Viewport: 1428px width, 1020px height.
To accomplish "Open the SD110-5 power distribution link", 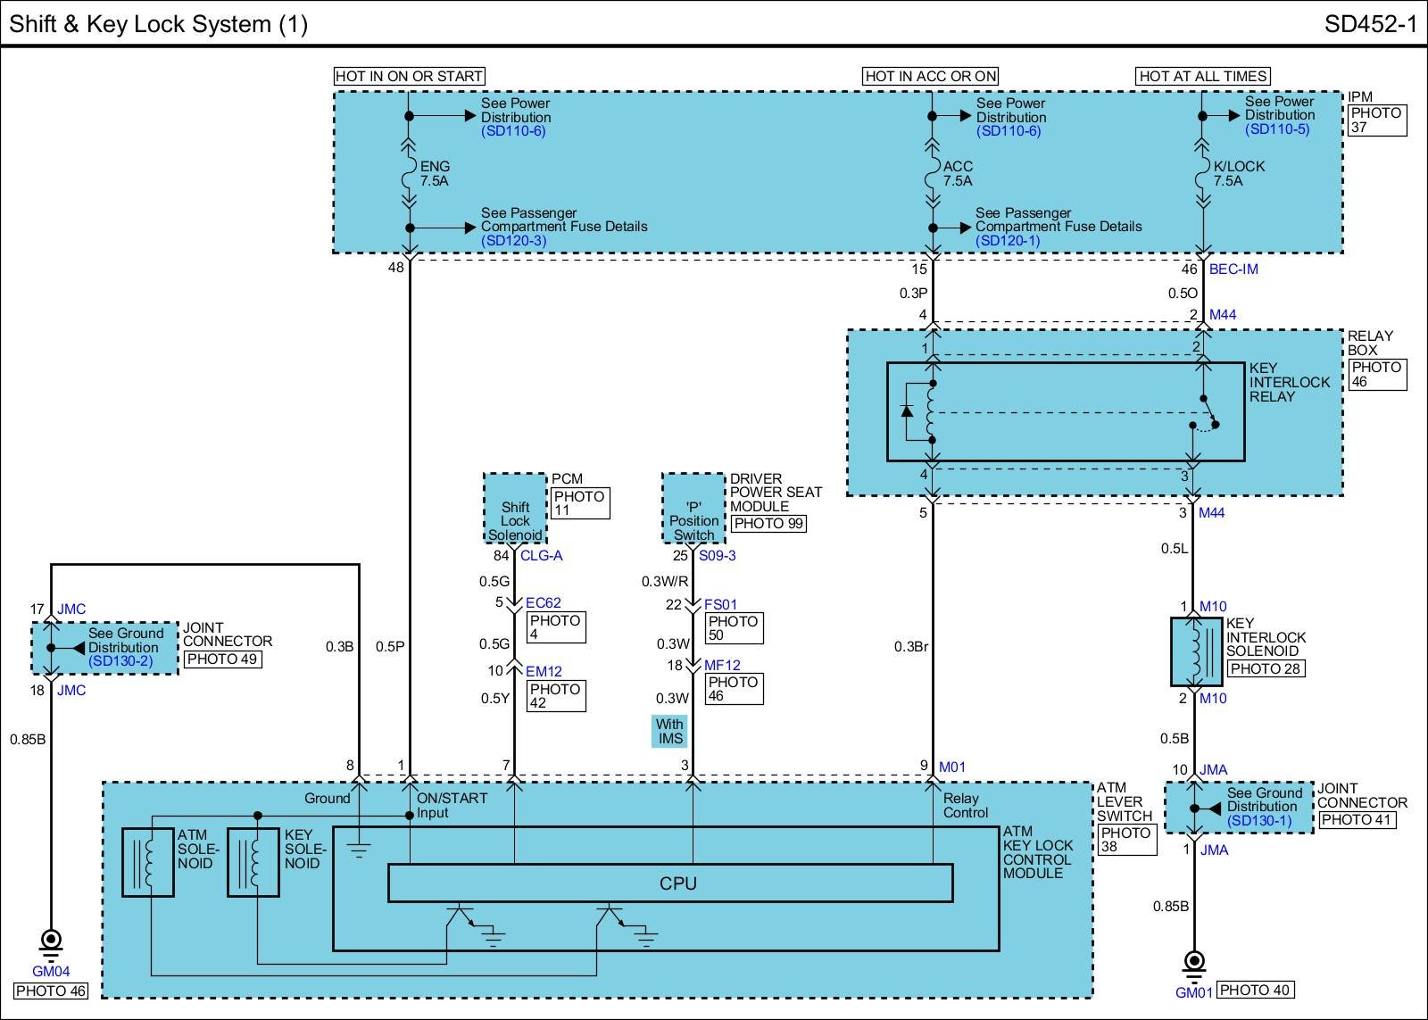I will pos(1277,129).
